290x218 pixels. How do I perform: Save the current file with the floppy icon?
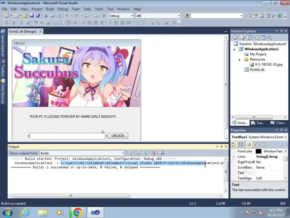coord(32,16)
